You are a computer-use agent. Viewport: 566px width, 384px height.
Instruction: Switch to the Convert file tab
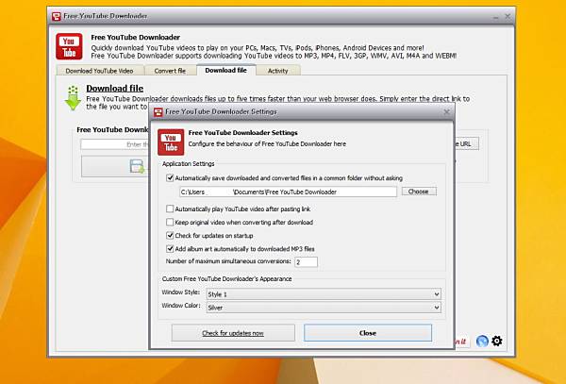(170, 71)
